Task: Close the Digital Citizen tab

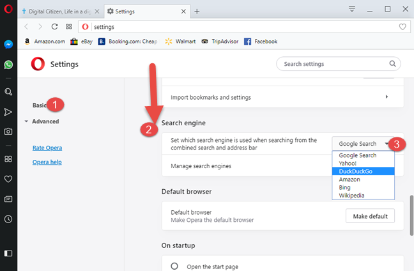Action: [x=97, y=12]
